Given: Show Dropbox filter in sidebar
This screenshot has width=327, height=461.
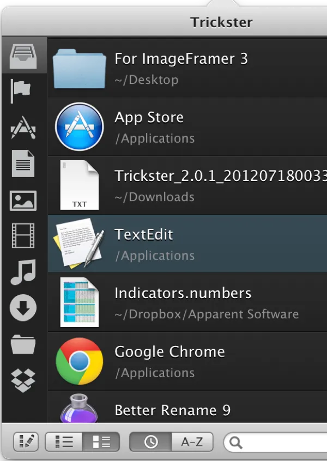Looking at the screenshot, I should point(23,380).
